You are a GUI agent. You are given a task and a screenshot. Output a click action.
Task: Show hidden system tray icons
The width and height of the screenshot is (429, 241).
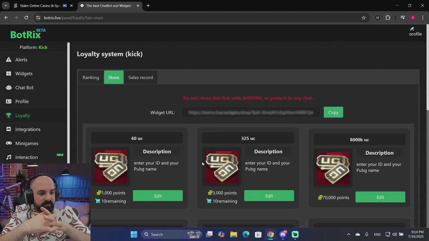point(349,234)
